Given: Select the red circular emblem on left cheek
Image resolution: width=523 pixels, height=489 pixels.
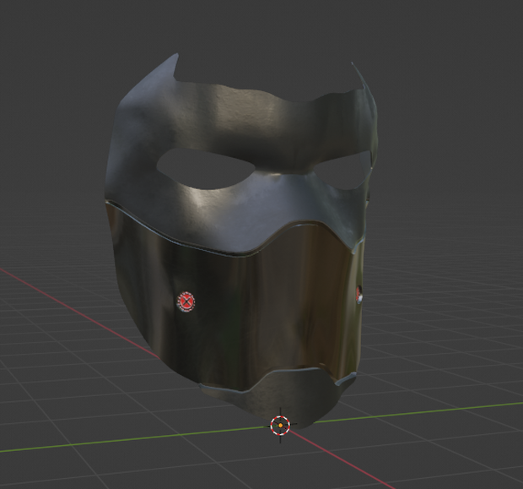Looking at the screenshot, I should (186, 302).
